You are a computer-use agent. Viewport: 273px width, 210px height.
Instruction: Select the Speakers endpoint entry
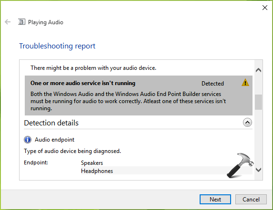[x=92, y=163]
